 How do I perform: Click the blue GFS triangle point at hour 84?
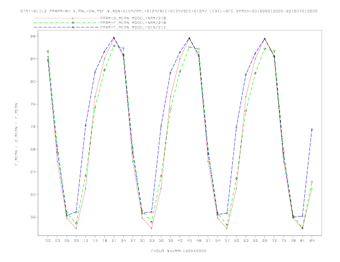click(x=312, y=130)
